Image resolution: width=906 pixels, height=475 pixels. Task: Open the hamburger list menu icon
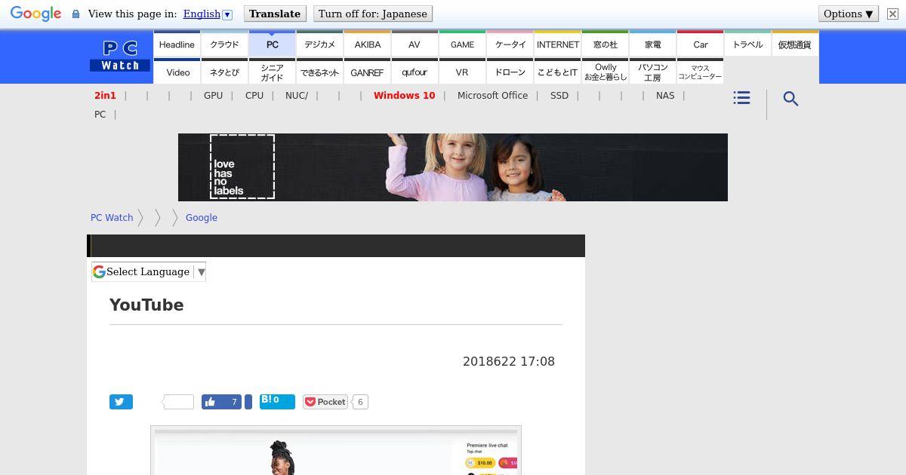pyautogui.click(x=741, y=98)
